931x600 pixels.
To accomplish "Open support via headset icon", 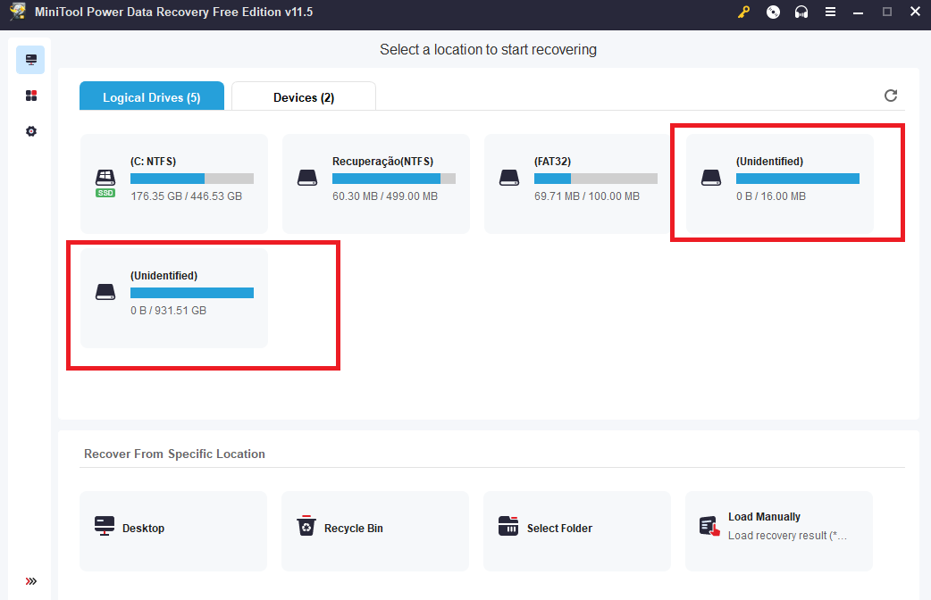I will tap(801, 12).
